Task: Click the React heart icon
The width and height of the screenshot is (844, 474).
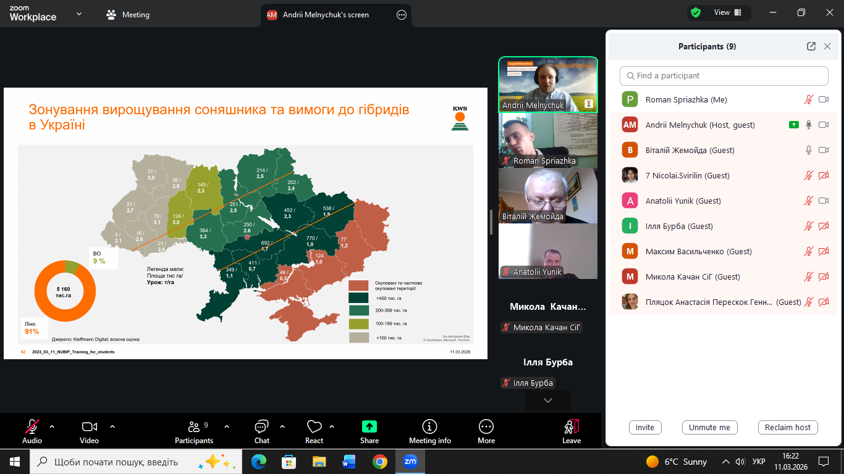Action: coord(314,426)
